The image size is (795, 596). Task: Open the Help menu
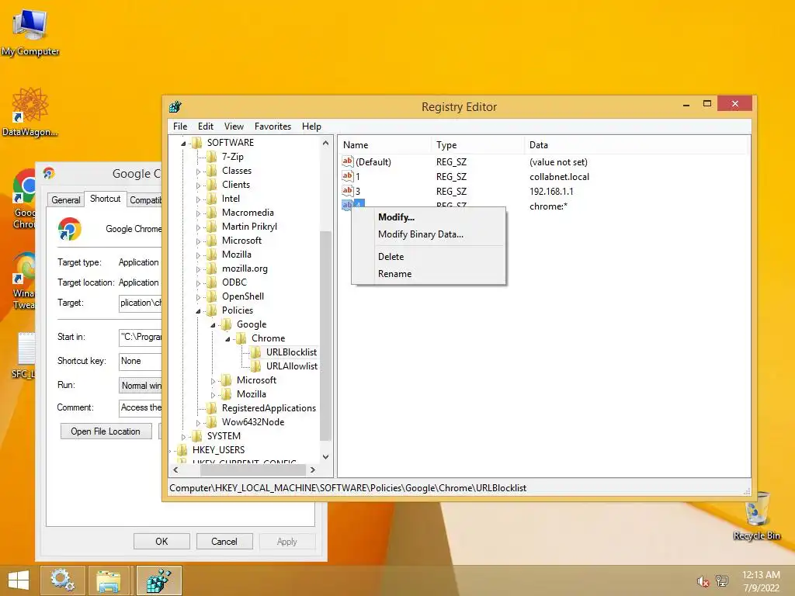coord(311,126)
